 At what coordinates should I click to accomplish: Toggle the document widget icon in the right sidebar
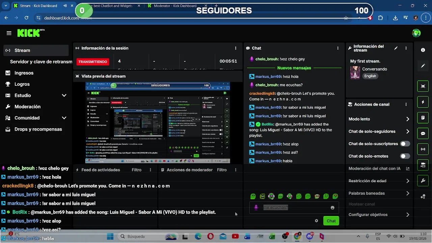point(423,118)
